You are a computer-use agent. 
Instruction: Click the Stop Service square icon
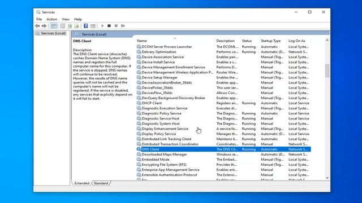click(109, 26)
